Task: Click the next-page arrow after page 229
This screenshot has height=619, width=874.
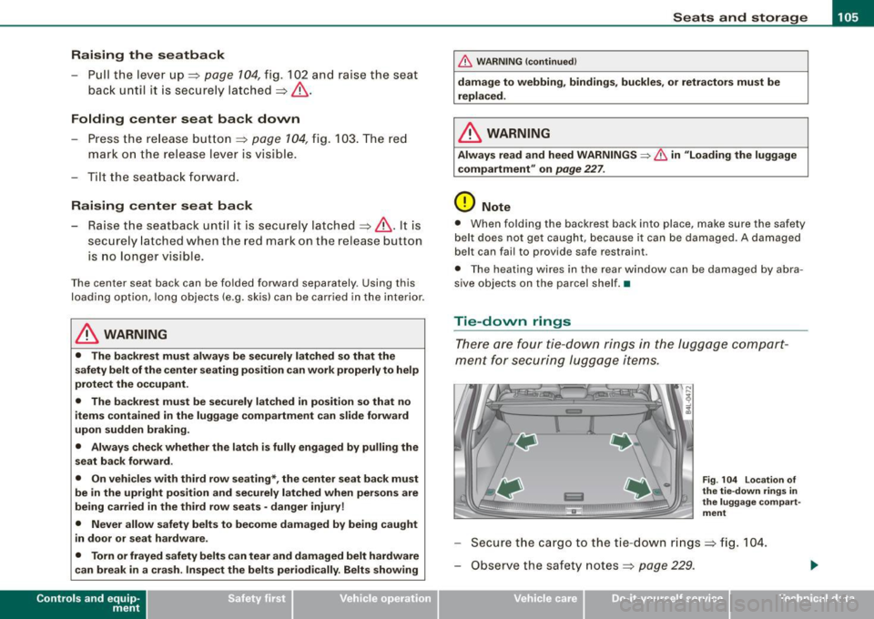Action: pos(814,565)
